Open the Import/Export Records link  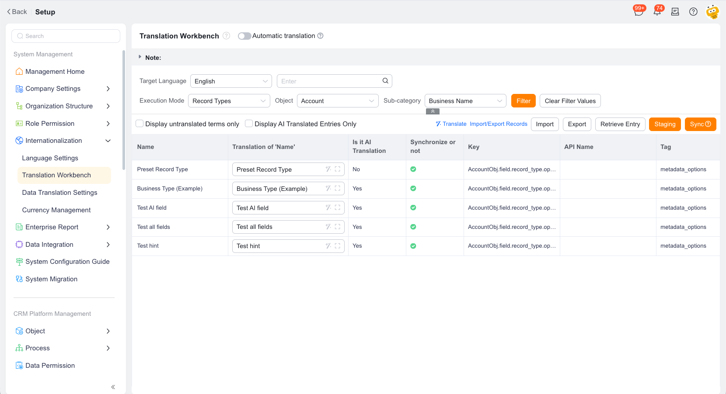pyautogui.click(x=499, y=124)
